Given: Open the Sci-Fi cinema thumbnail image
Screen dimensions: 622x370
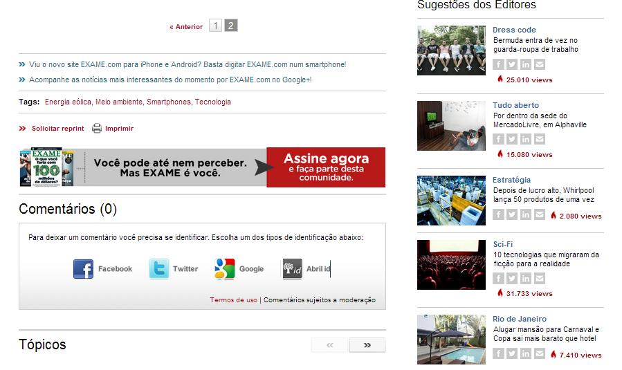Looking at the screenshot, I should point(451,265).
